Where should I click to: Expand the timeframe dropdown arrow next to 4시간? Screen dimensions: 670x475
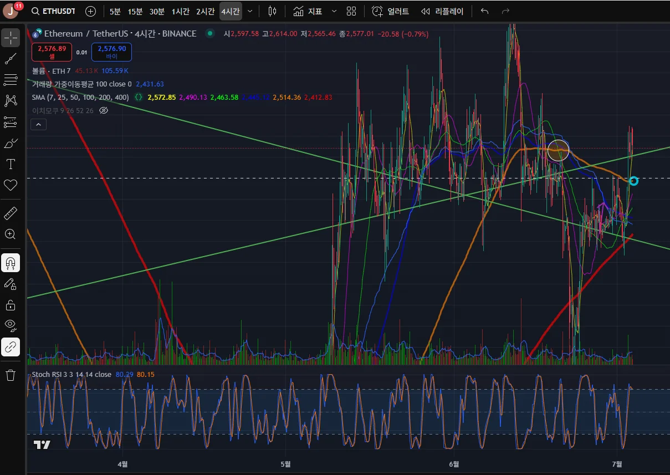pyautogui.click(x=250, y=11)
